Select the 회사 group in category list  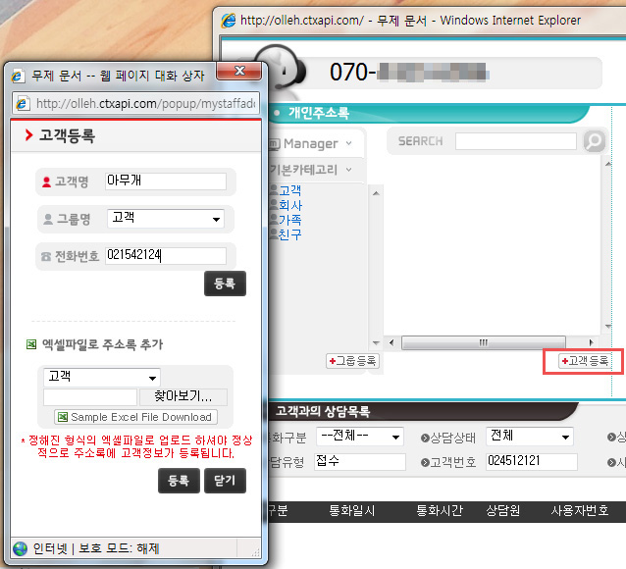tap(289, 205)
